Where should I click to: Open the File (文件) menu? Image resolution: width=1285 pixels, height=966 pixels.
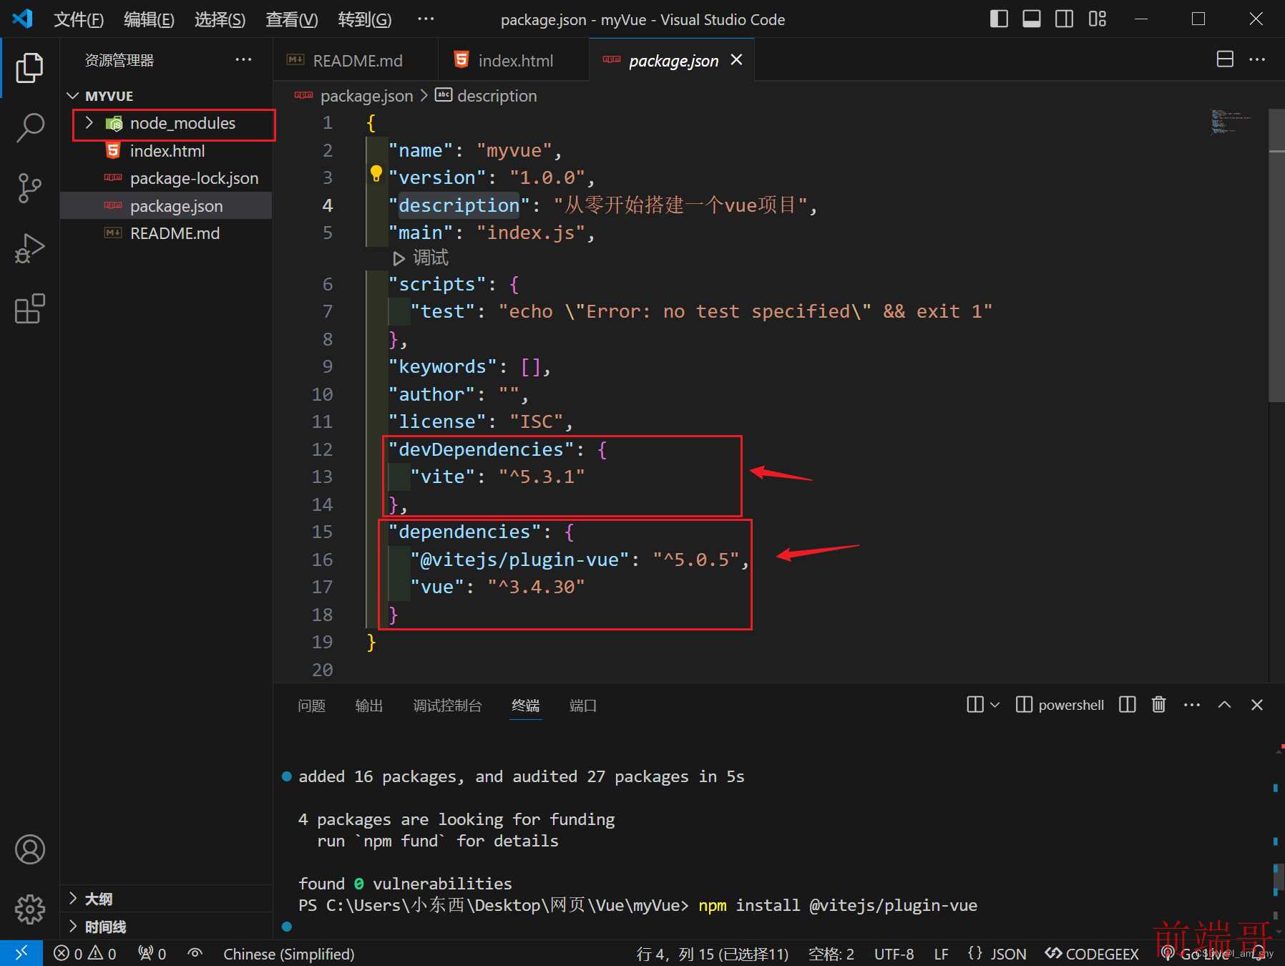(79, 19)
